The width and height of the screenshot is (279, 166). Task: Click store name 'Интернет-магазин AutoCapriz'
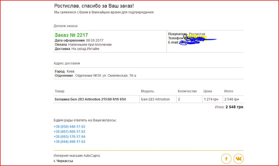click(77, 156)
